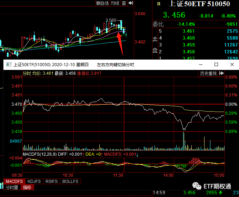Open the 窗 window button in the toolbar
Screen dimensions: 239x197
tap(124, 3)
